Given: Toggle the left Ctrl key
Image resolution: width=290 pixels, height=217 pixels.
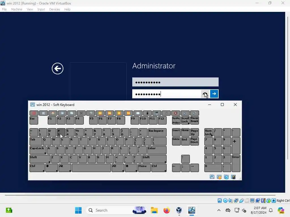Looking at the screenshot, I should pos(37,168).
